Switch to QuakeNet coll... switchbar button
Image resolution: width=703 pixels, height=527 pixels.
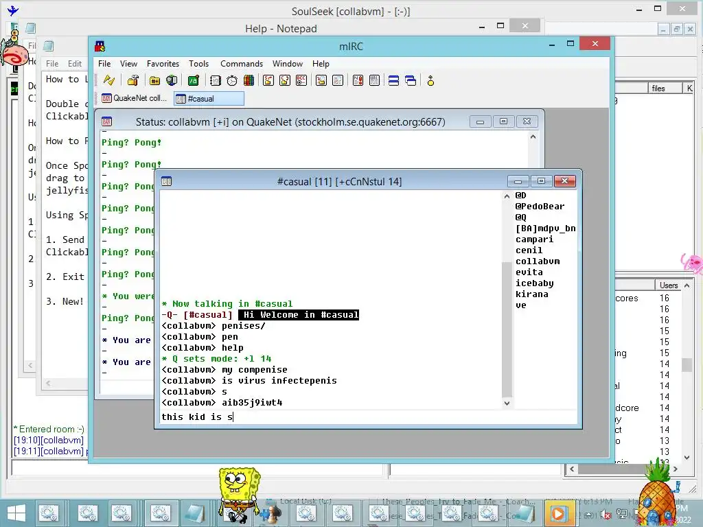click(x=135, y=98)
